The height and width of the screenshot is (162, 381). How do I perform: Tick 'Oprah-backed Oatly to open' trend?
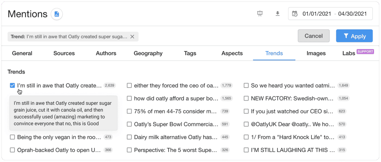pyautogui.click(x=12, y=150)
